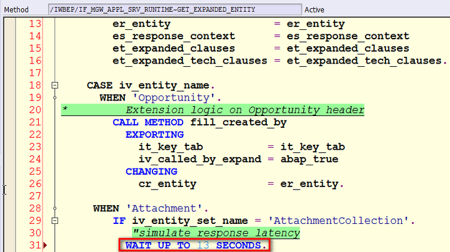Click the 'Active' status text

click(314, 10)
